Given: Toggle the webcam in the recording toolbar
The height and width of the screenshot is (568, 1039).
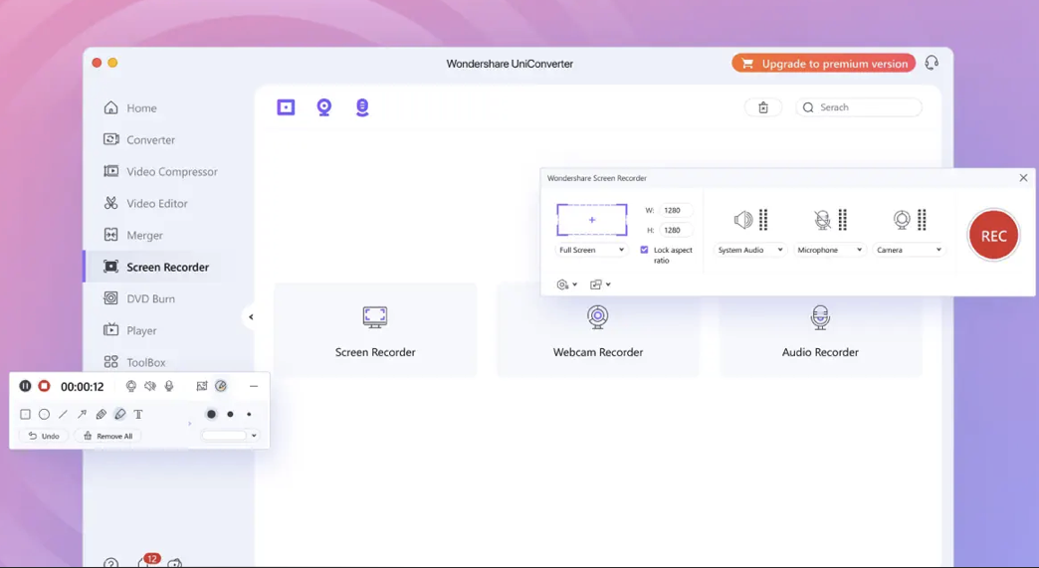Looking at the screenshot, I should tap(131, 386).
